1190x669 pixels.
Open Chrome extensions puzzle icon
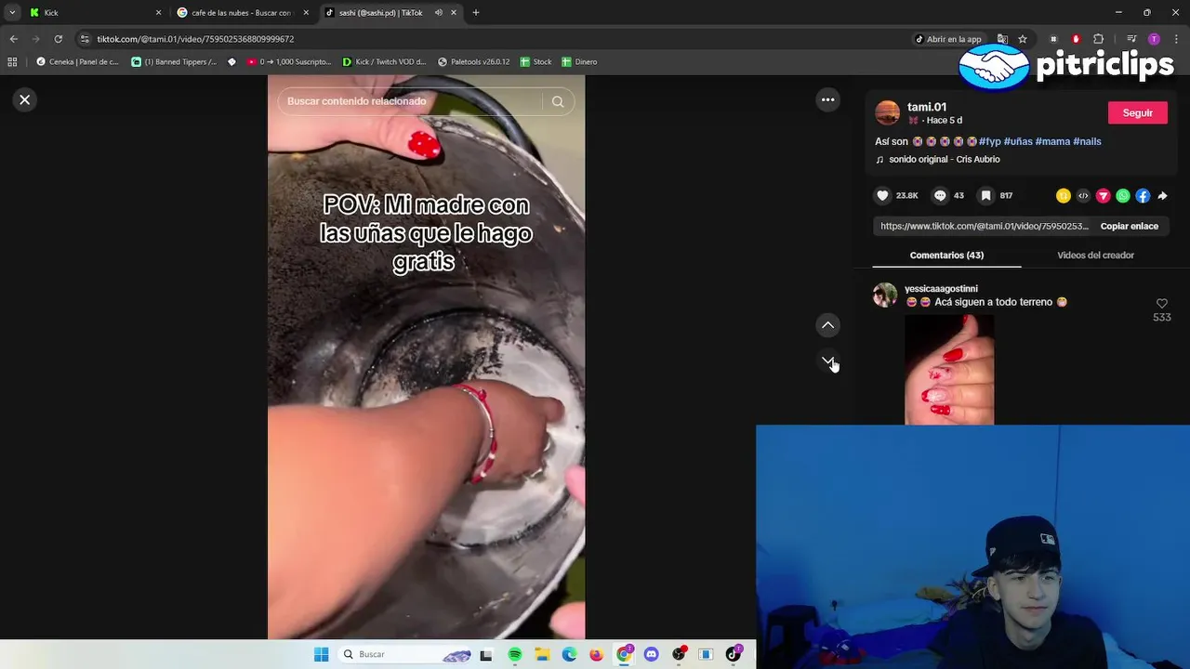tap(1098, 39)
